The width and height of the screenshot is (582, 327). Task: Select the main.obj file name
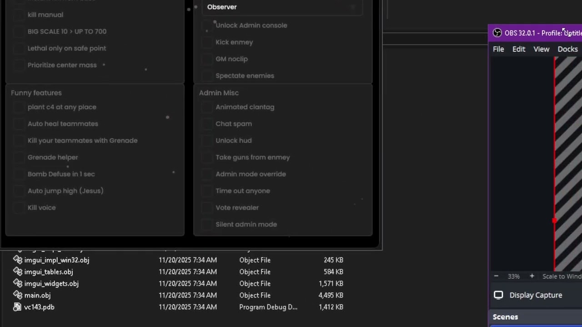(x=37, y=296)
